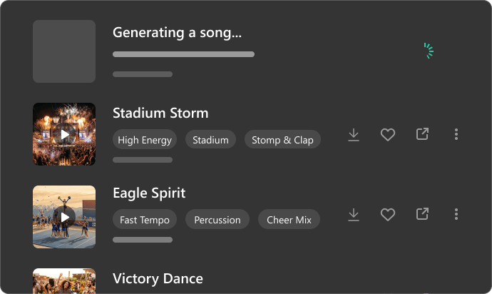Click the Victory Dance cover thumbnail
Viewport: 492px width, 294px height.
coord(64,281)
